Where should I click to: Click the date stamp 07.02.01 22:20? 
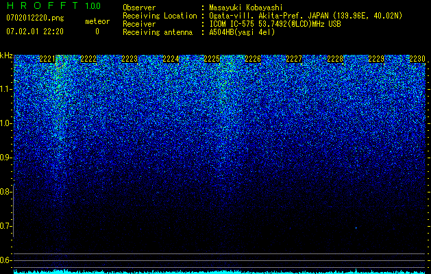[35, 32]
